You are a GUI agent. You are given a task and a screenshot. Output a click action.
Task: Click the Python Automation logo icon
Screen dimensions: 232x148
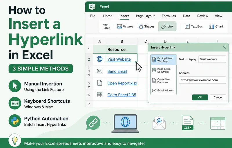point(15,121)
